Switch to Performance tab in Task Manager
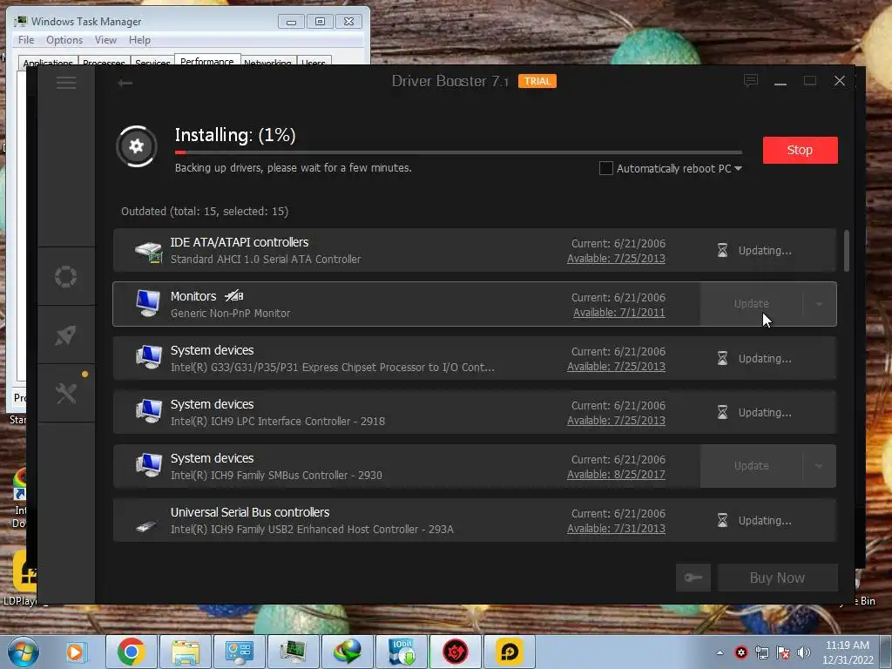This screenshot has height=669, width=892. pos(207,60)
